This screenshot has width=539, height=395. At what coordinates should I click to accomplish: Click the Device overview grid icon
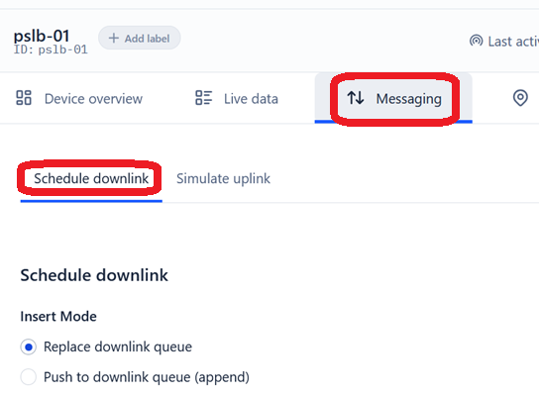(x=24, y=98)
